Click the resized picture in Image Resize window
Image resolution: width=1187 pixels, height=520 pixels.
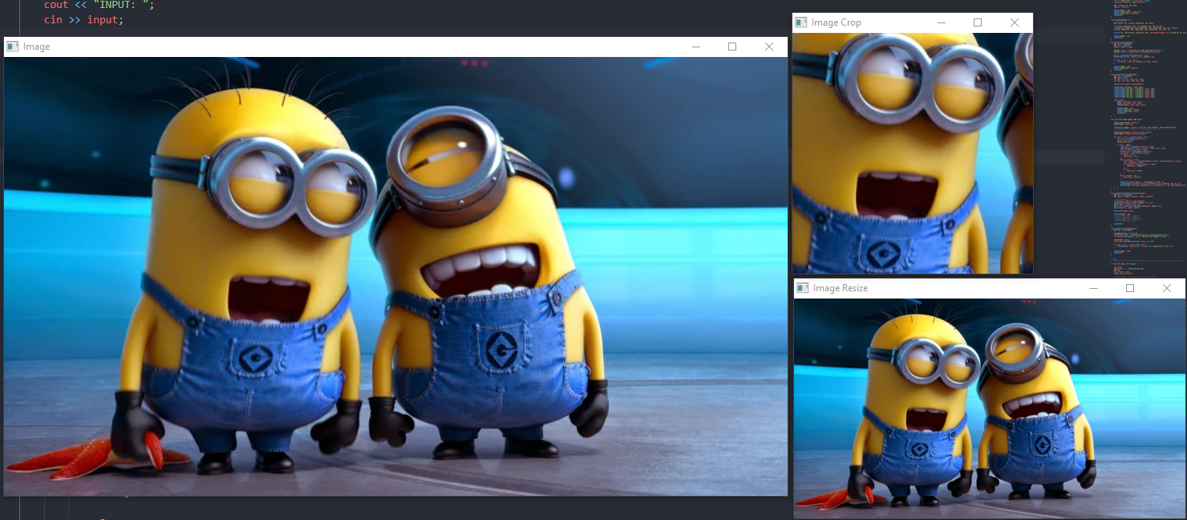tap(990, 408)
